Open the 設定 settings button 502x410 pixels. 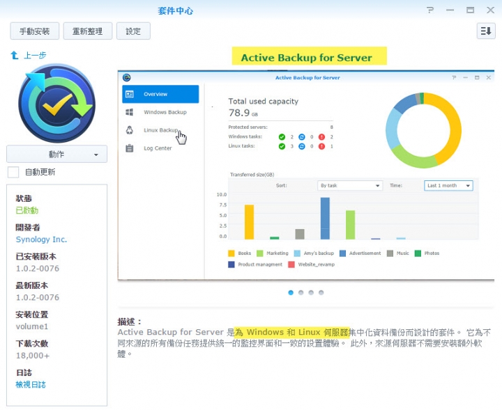pyautogui.click(x=133, y=31)
